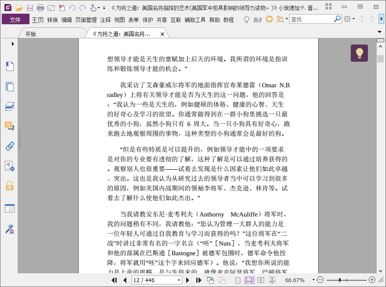This screenshot has height=287, width=386.
Task: Click the lightbulb tips button
Action: click(x=359, y=53)
